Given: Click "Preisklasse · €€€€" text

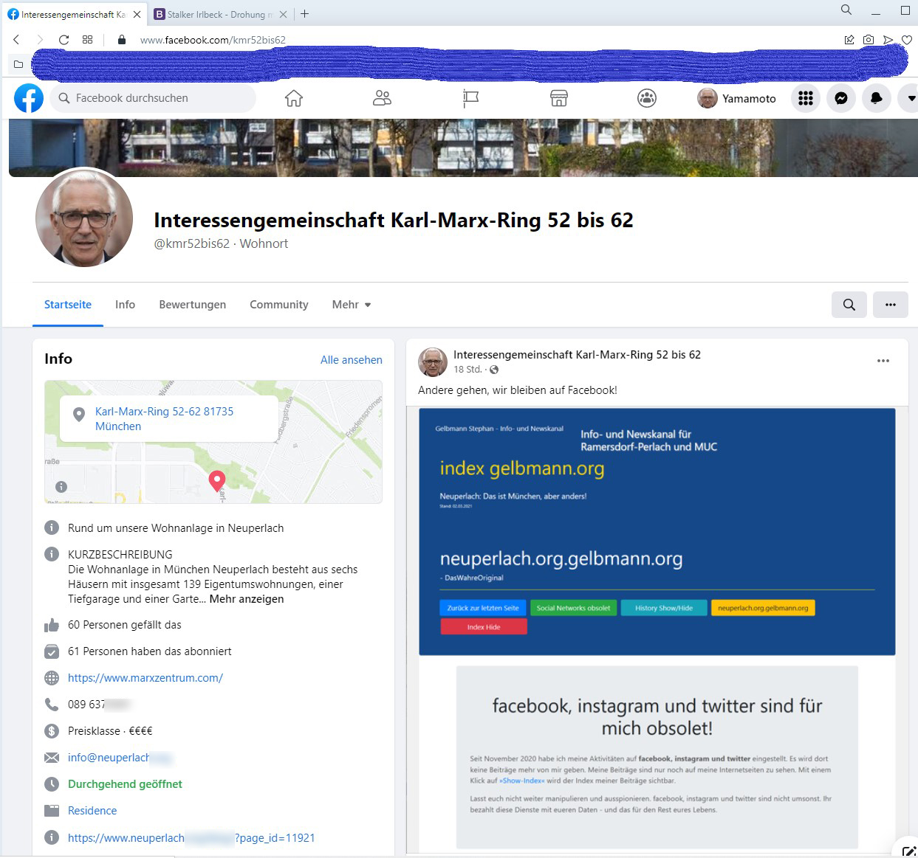Looking at the screenshot, I should tap(110, 731).
